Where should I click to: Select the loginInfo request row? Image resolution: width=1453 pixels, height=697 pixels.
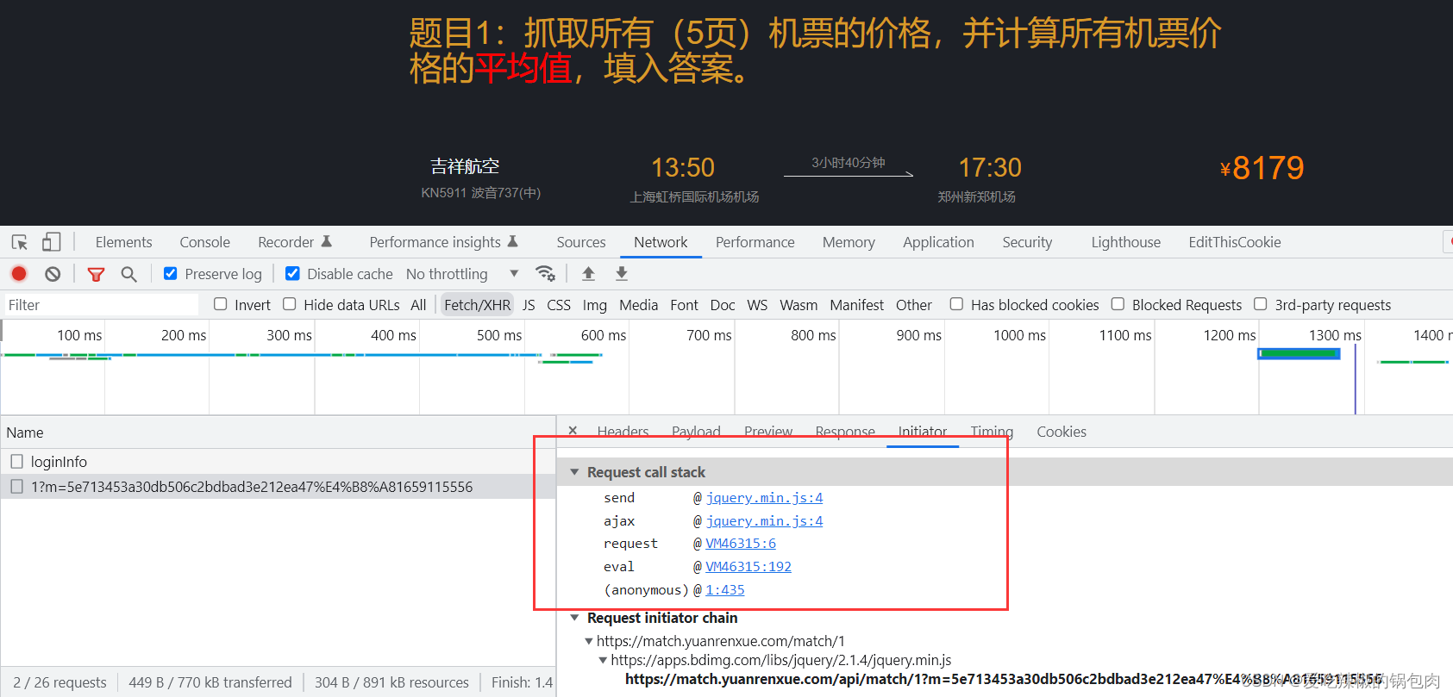tap(278, 461)
